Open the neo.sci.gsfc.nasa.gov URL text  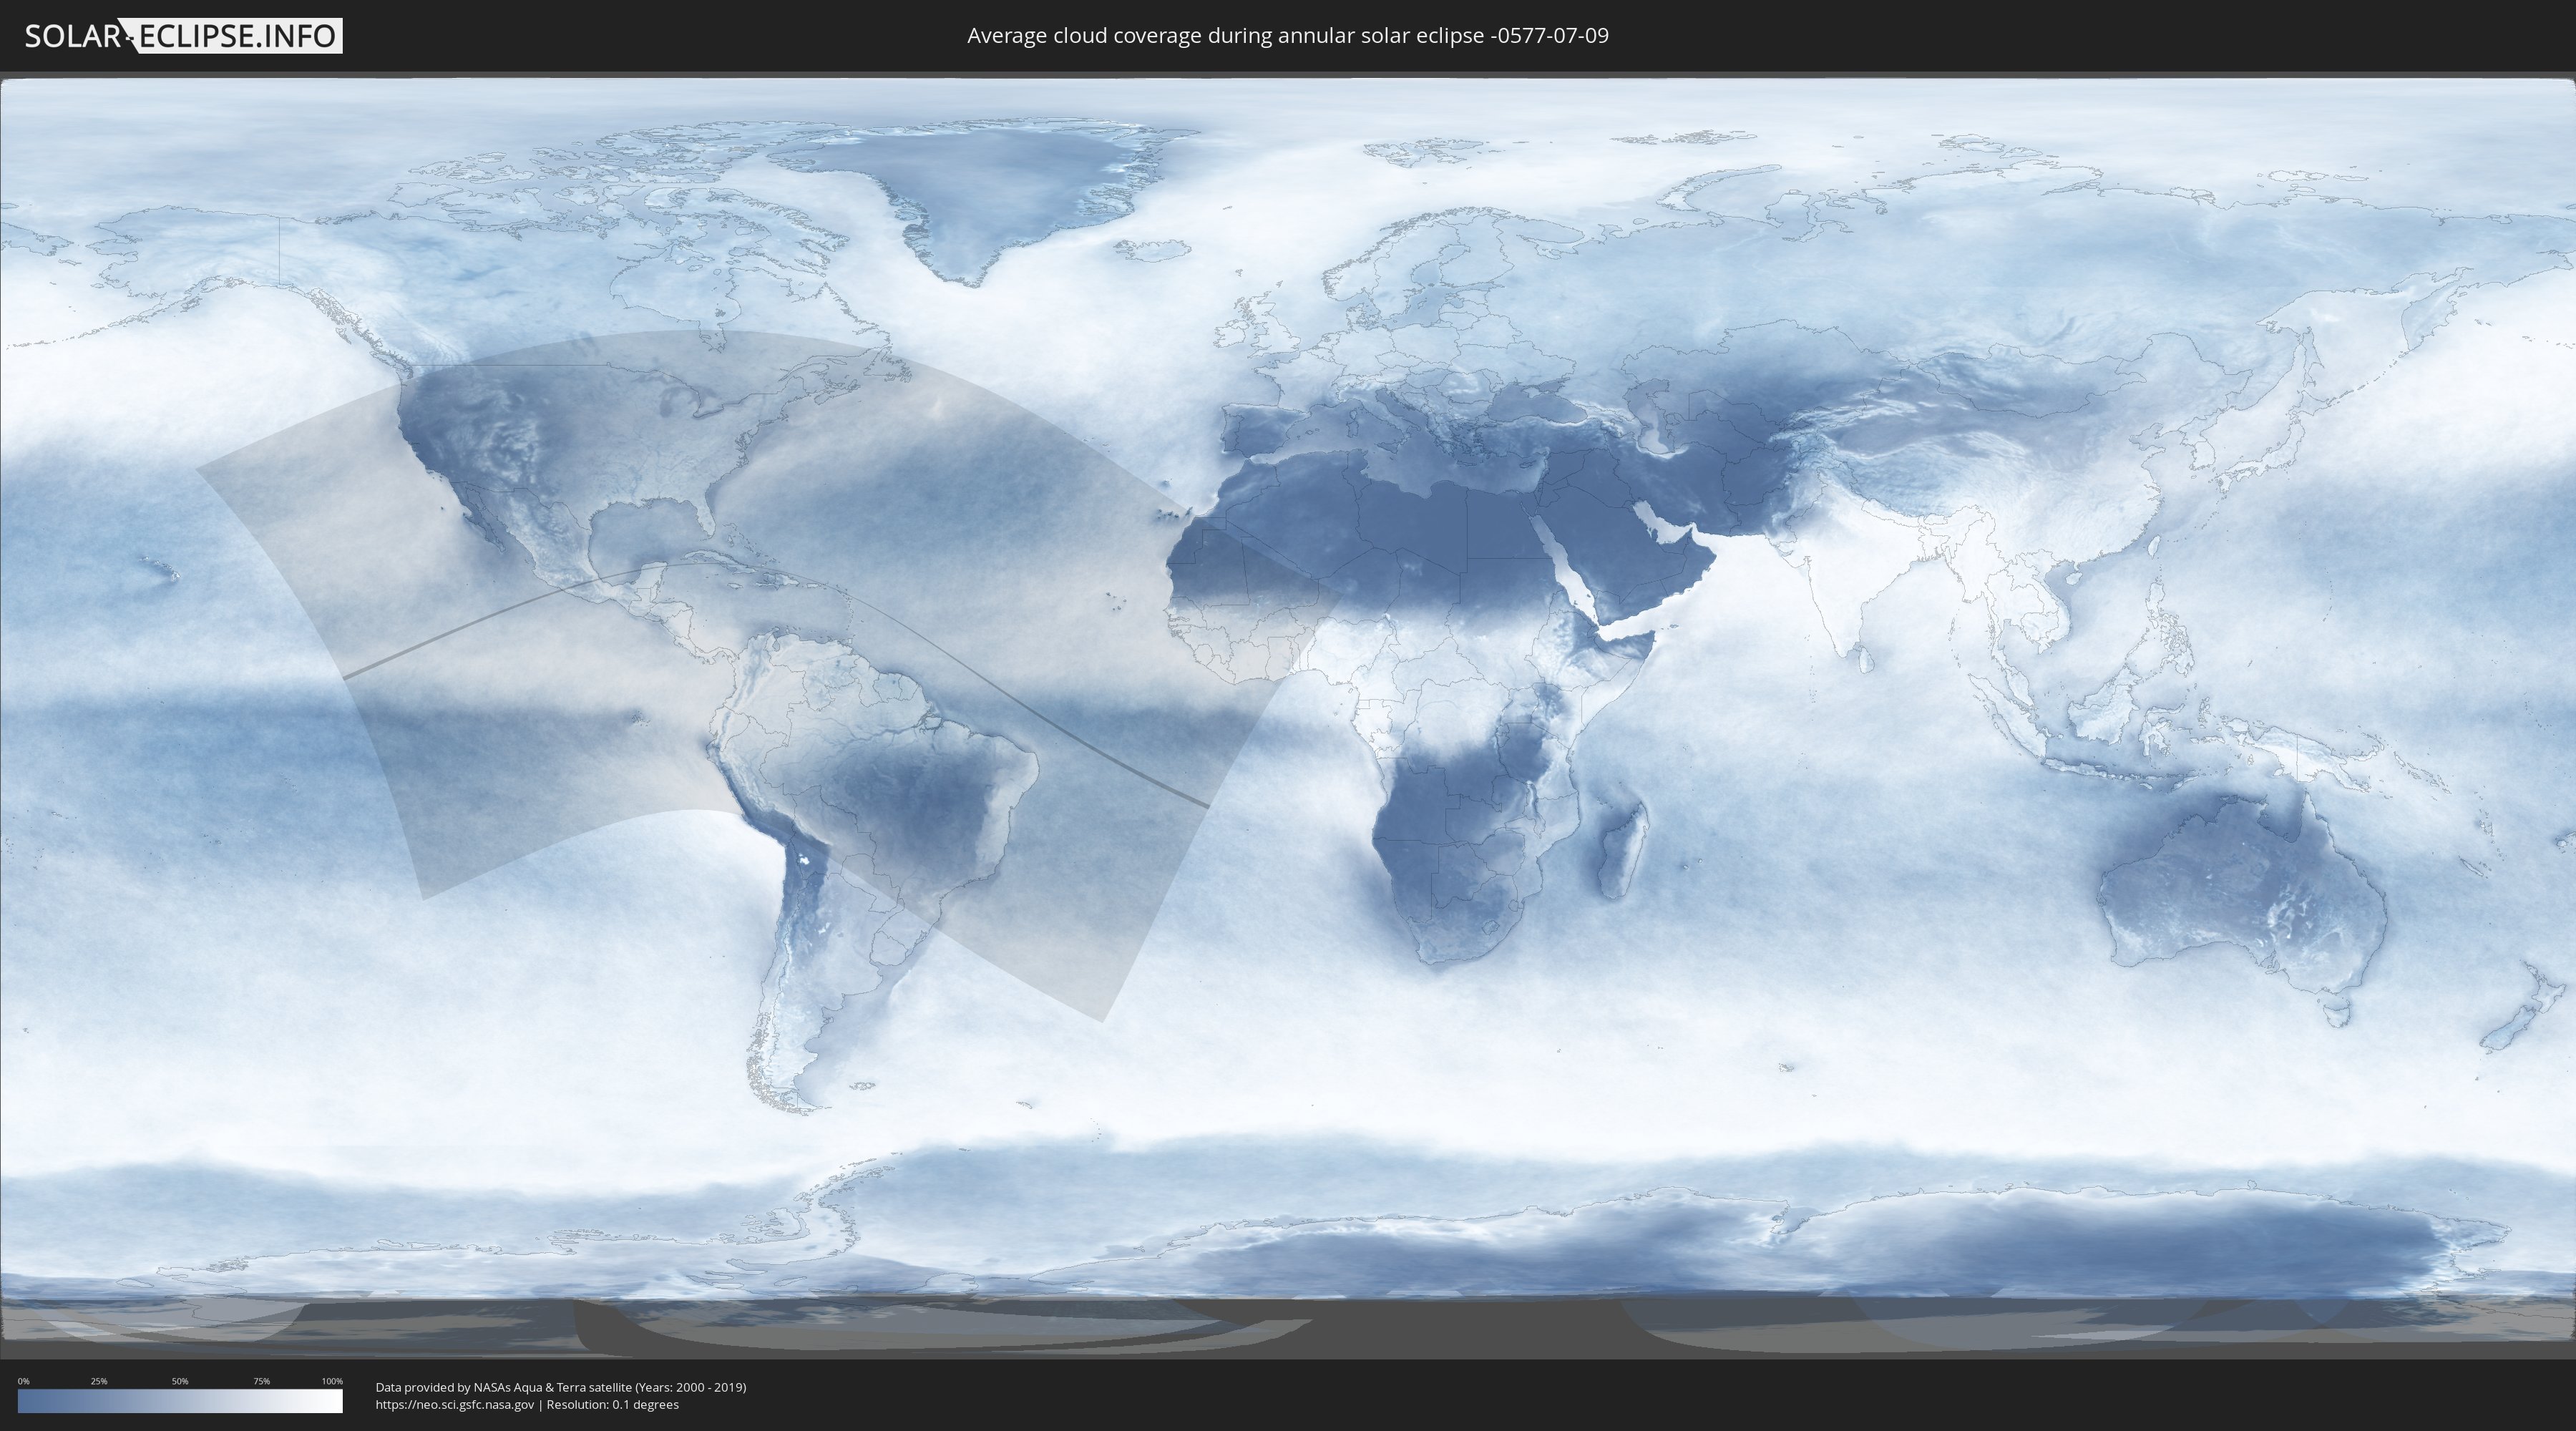click(x=455, y=1405)
